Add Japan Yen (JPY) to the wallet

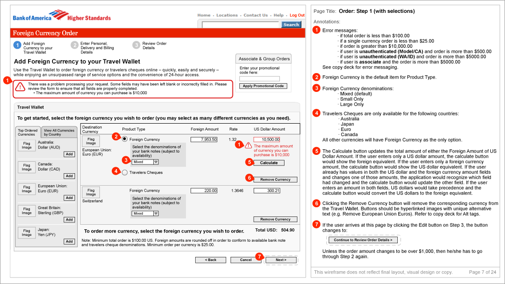69,242
